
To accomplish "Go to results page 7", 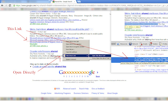I will [x=80, y=76].
